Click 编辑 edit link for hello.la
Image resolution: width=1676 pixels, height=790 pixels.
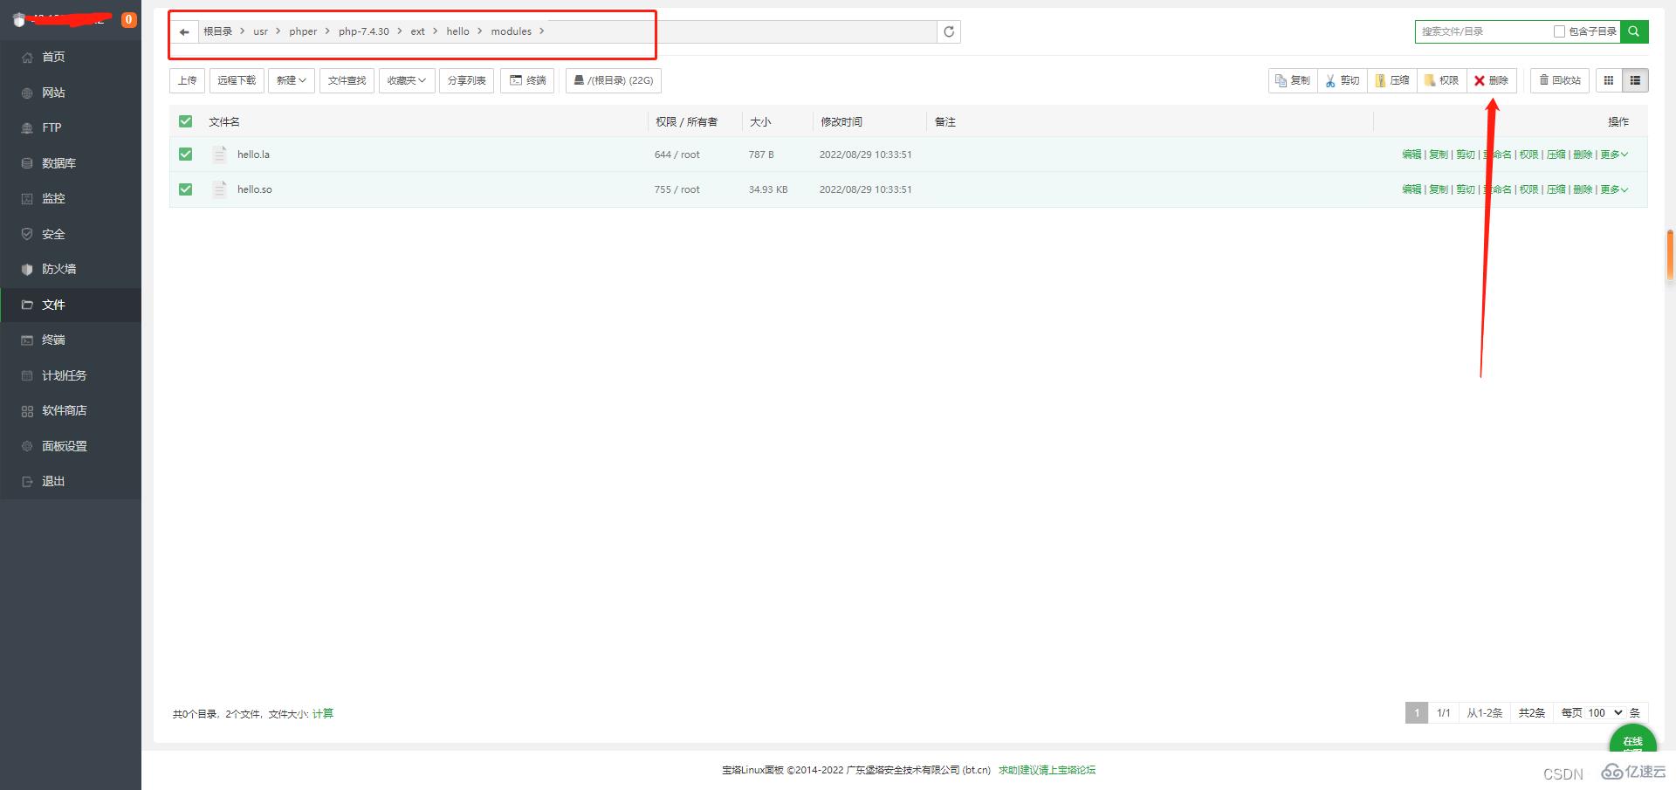[1412, 155]
